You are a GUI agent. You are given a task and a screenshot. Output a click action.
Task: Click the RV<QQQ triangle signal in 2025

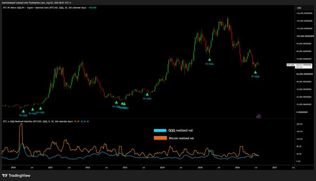point(209,60)
